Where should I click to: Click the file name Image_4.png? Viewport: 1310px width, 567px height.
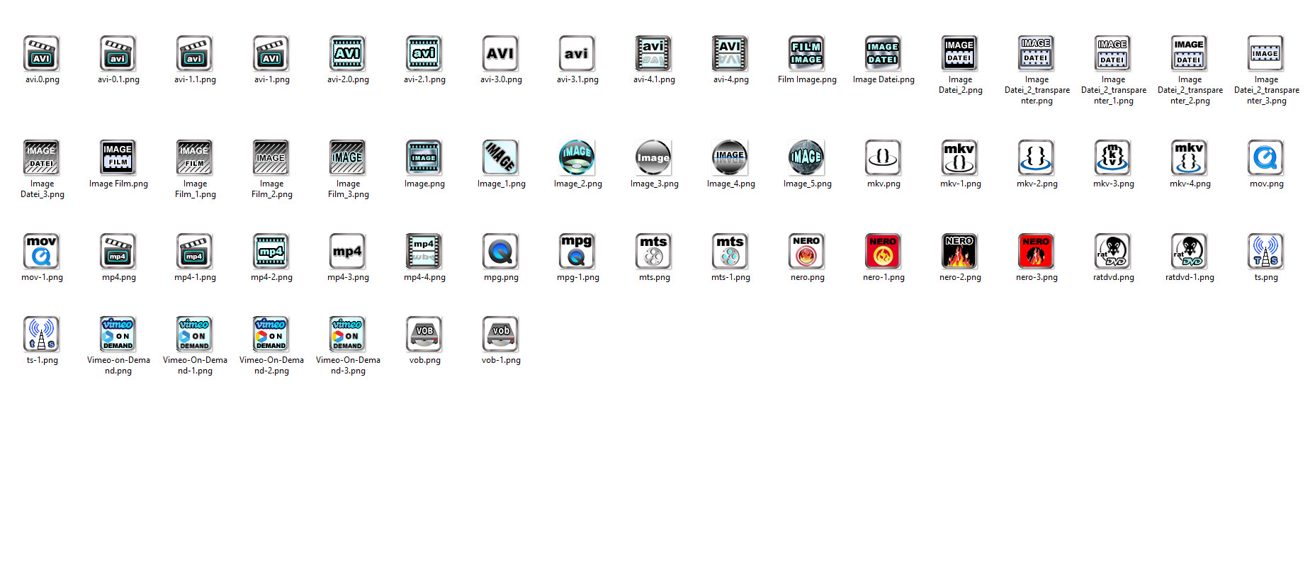731,184
